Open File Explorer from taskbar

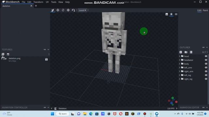85,114
